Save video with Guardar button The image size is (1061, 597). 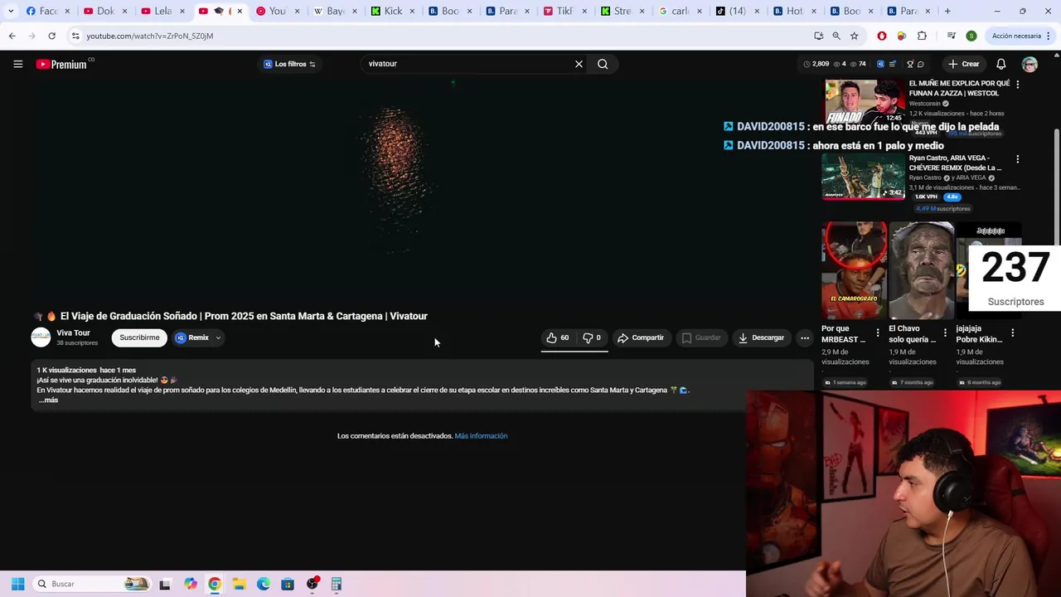[701, 337]
